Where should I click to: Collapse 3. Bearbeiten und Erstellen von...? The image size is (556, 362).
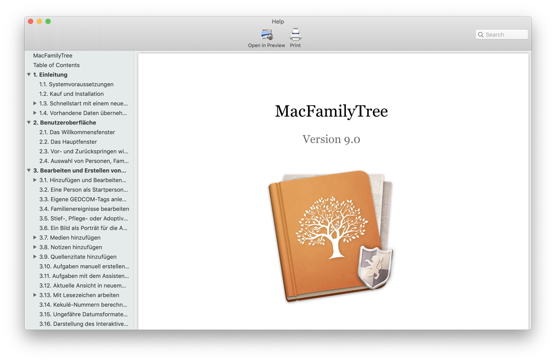tap(29, 171)
